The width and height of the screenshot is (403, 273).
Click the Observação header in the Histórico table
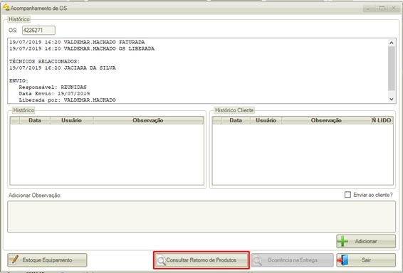click(x=148, y=120)
